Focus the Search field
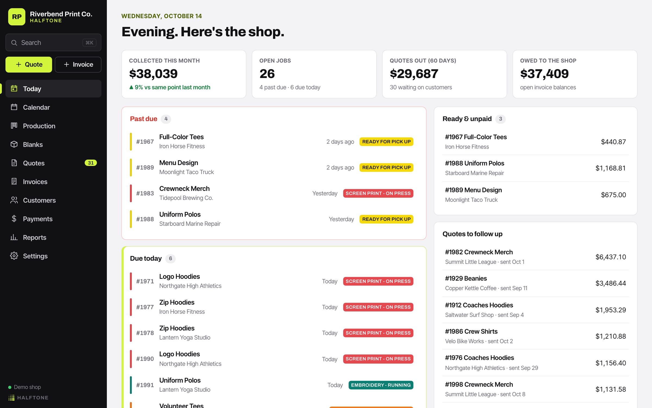This screenshot has width=652, height=408. tap(54, 42)
